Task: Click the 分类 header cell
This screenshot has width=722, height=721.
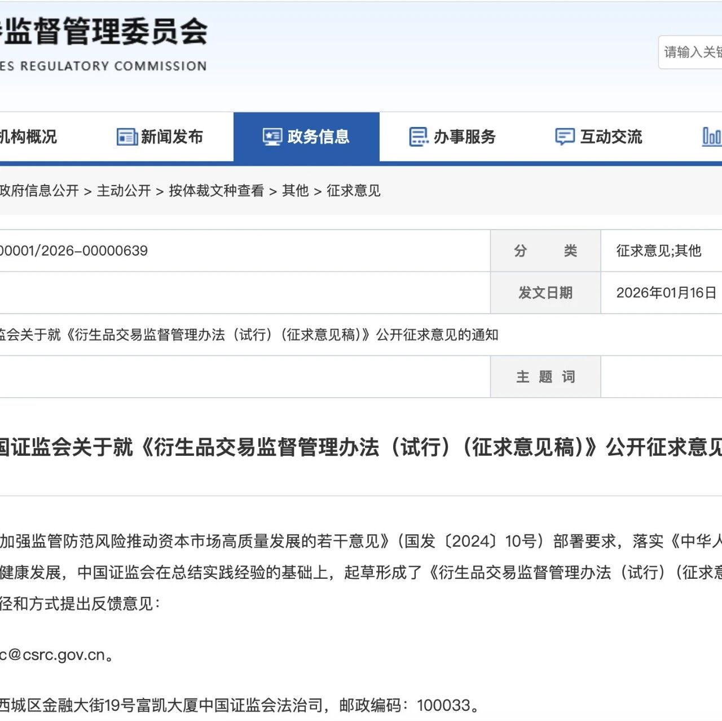Action: click(545, 250)
